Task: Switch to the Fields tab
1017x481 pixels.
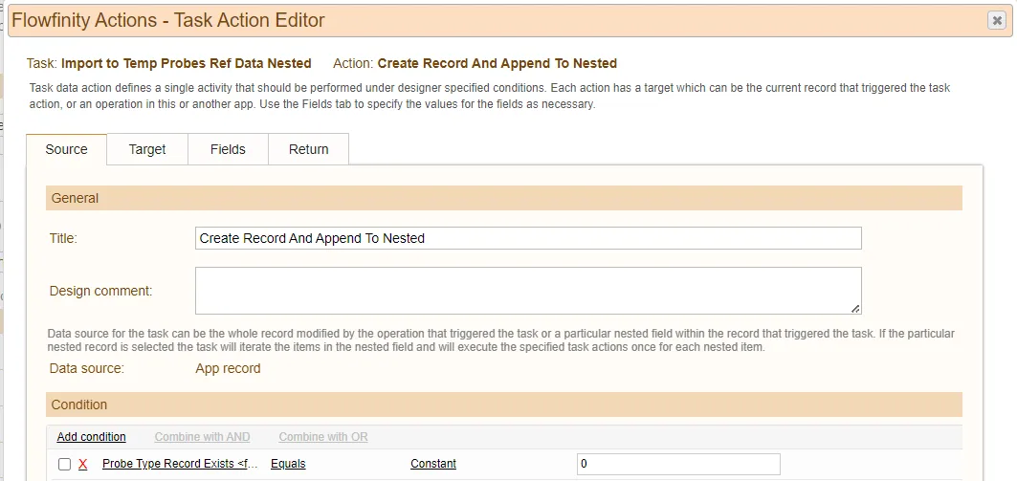Action: [228, 149]
